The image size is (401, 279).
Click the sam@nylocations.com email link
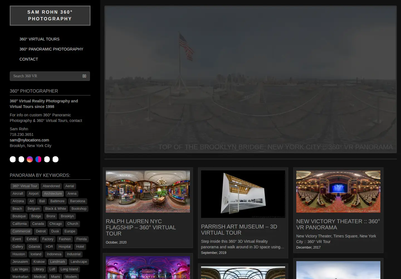pyautogui.click(x=29, y=140)
